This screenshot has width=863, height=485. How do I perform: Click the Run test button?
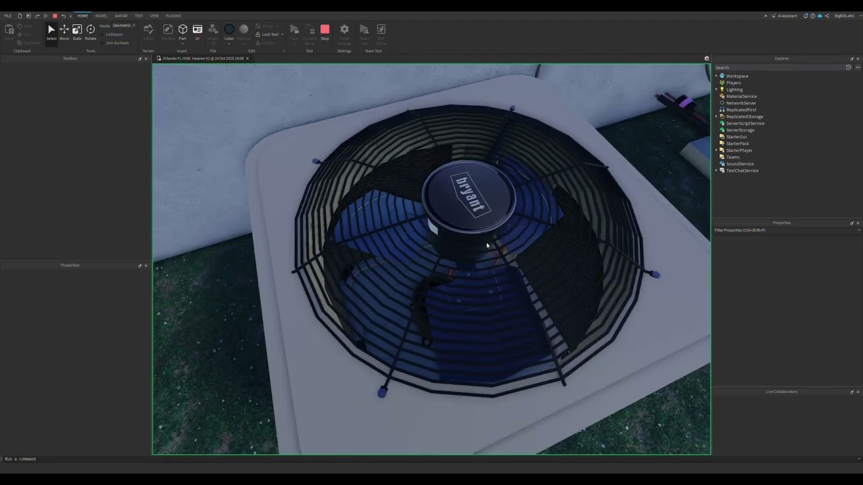[x=295, y=32]
